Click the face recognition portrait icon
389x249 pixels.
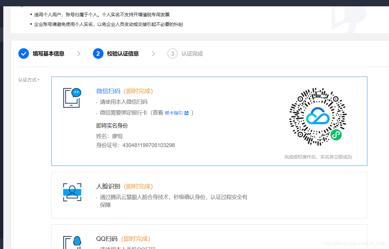point(72,192)
